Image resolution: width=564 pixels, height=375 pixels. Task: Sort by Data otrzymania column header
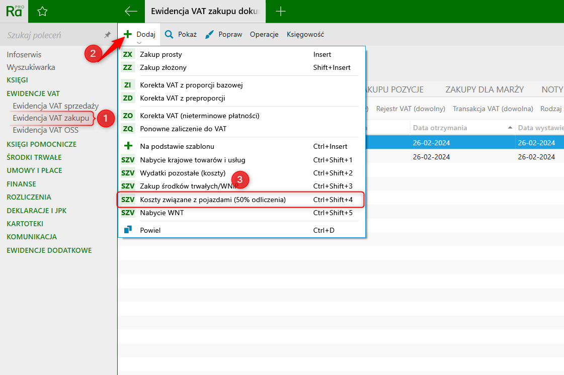[x=440, y=128]
